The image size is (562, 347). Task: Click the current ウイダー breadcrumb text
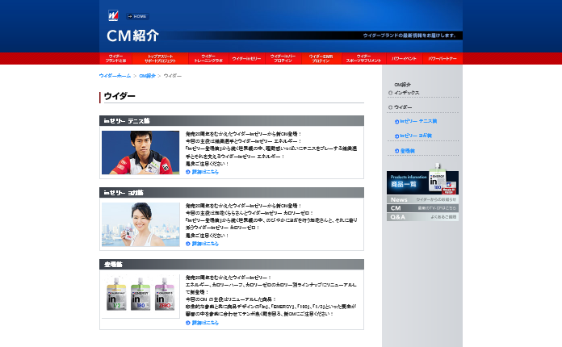tap(173, 76)
